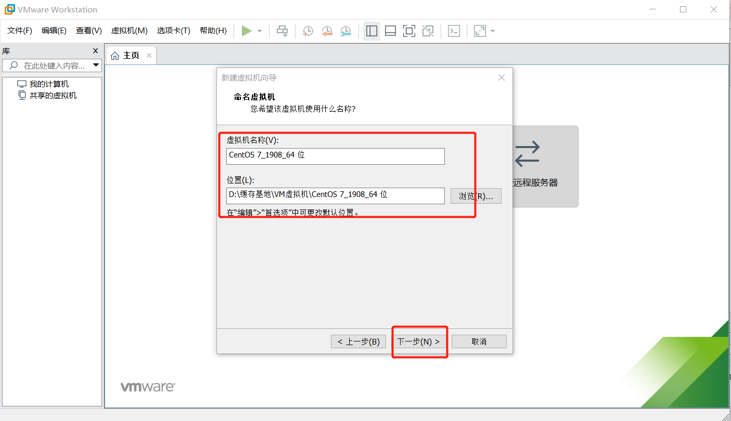The image size is (731, 421).
Task: Close the 主页 tab
Action: (149, 56)
